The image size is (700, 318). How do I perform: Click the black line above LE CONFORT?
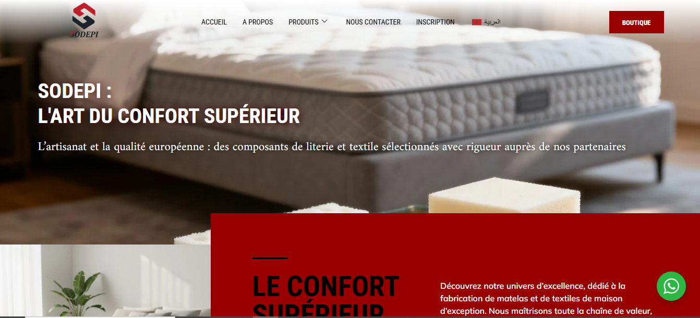click(x=270, y=258)
